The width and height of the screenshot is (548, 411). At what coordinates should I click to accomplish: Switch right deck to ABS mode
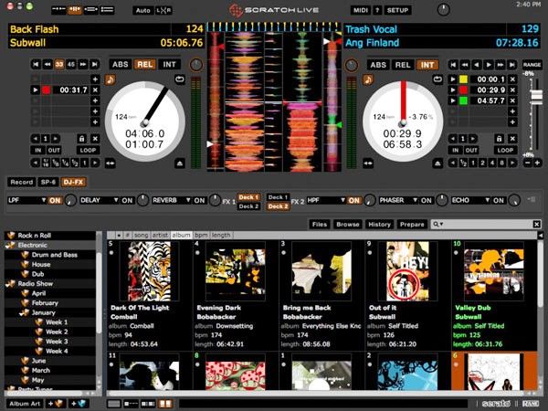(x=378, y=65)
